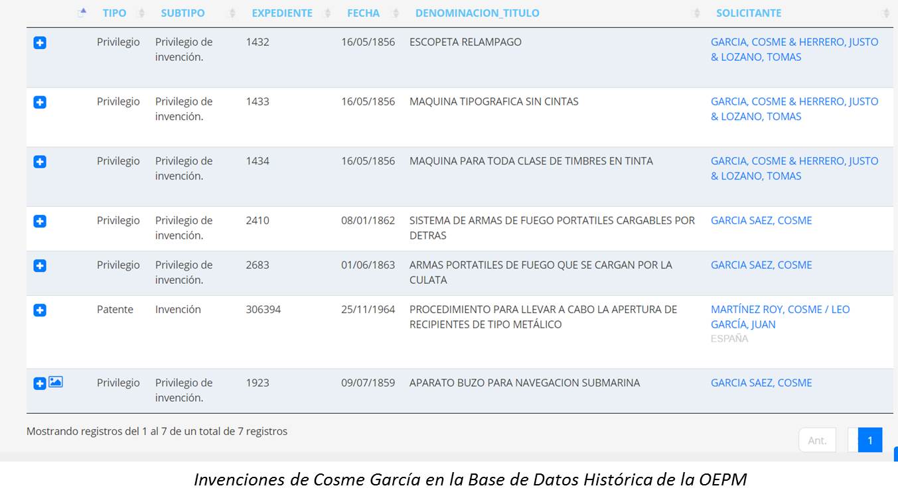The width and height of the screenshot is (898, 502).
Task: Sort table by EXPEDIENTE column
Action: (x=282, y=13)
